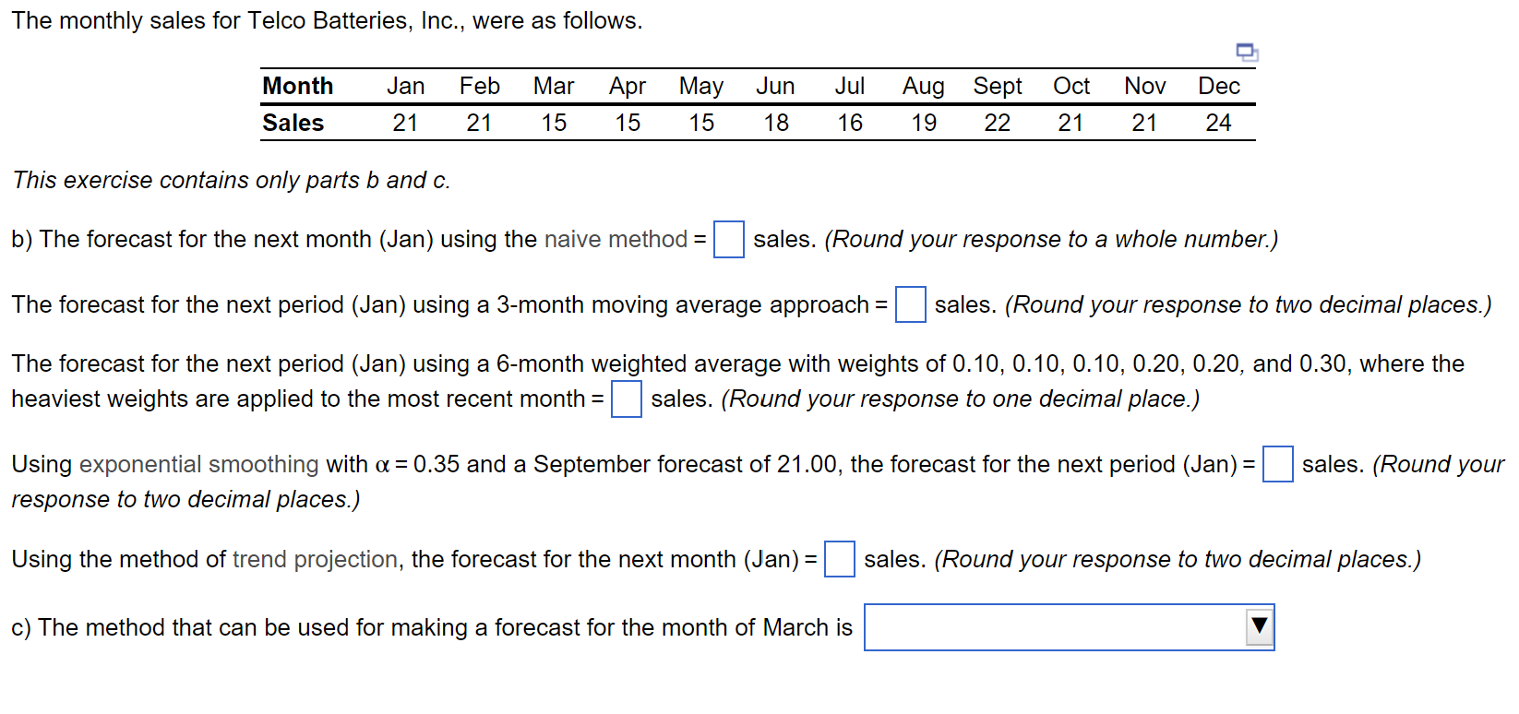Select the Sept sales value 22
This screenshot has height=714, width=1519.
coord(998,122)
